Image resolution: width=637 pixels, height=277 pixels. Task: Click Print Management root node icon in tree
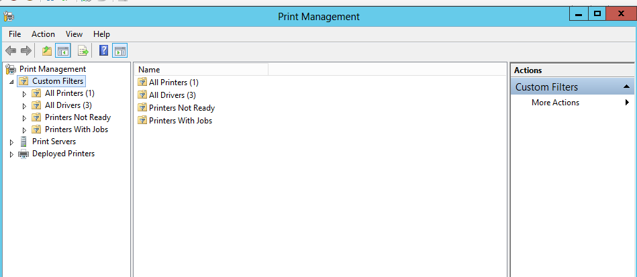click(x=11, y=69)
